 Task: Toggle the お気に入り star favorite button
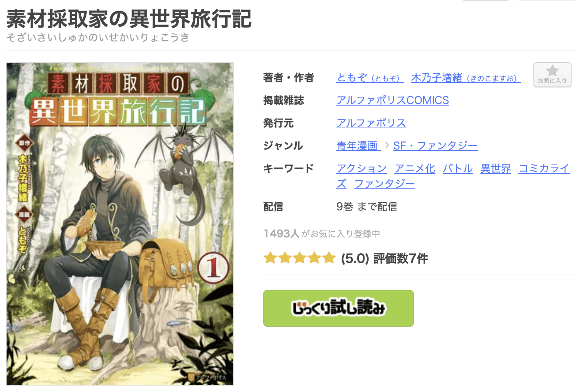click(552, 75)
